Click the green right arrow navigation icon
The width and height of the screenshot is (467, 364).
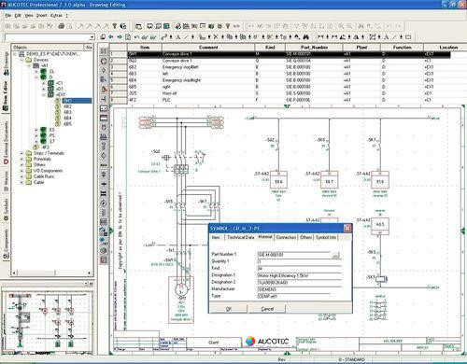(x=120, y=37)
